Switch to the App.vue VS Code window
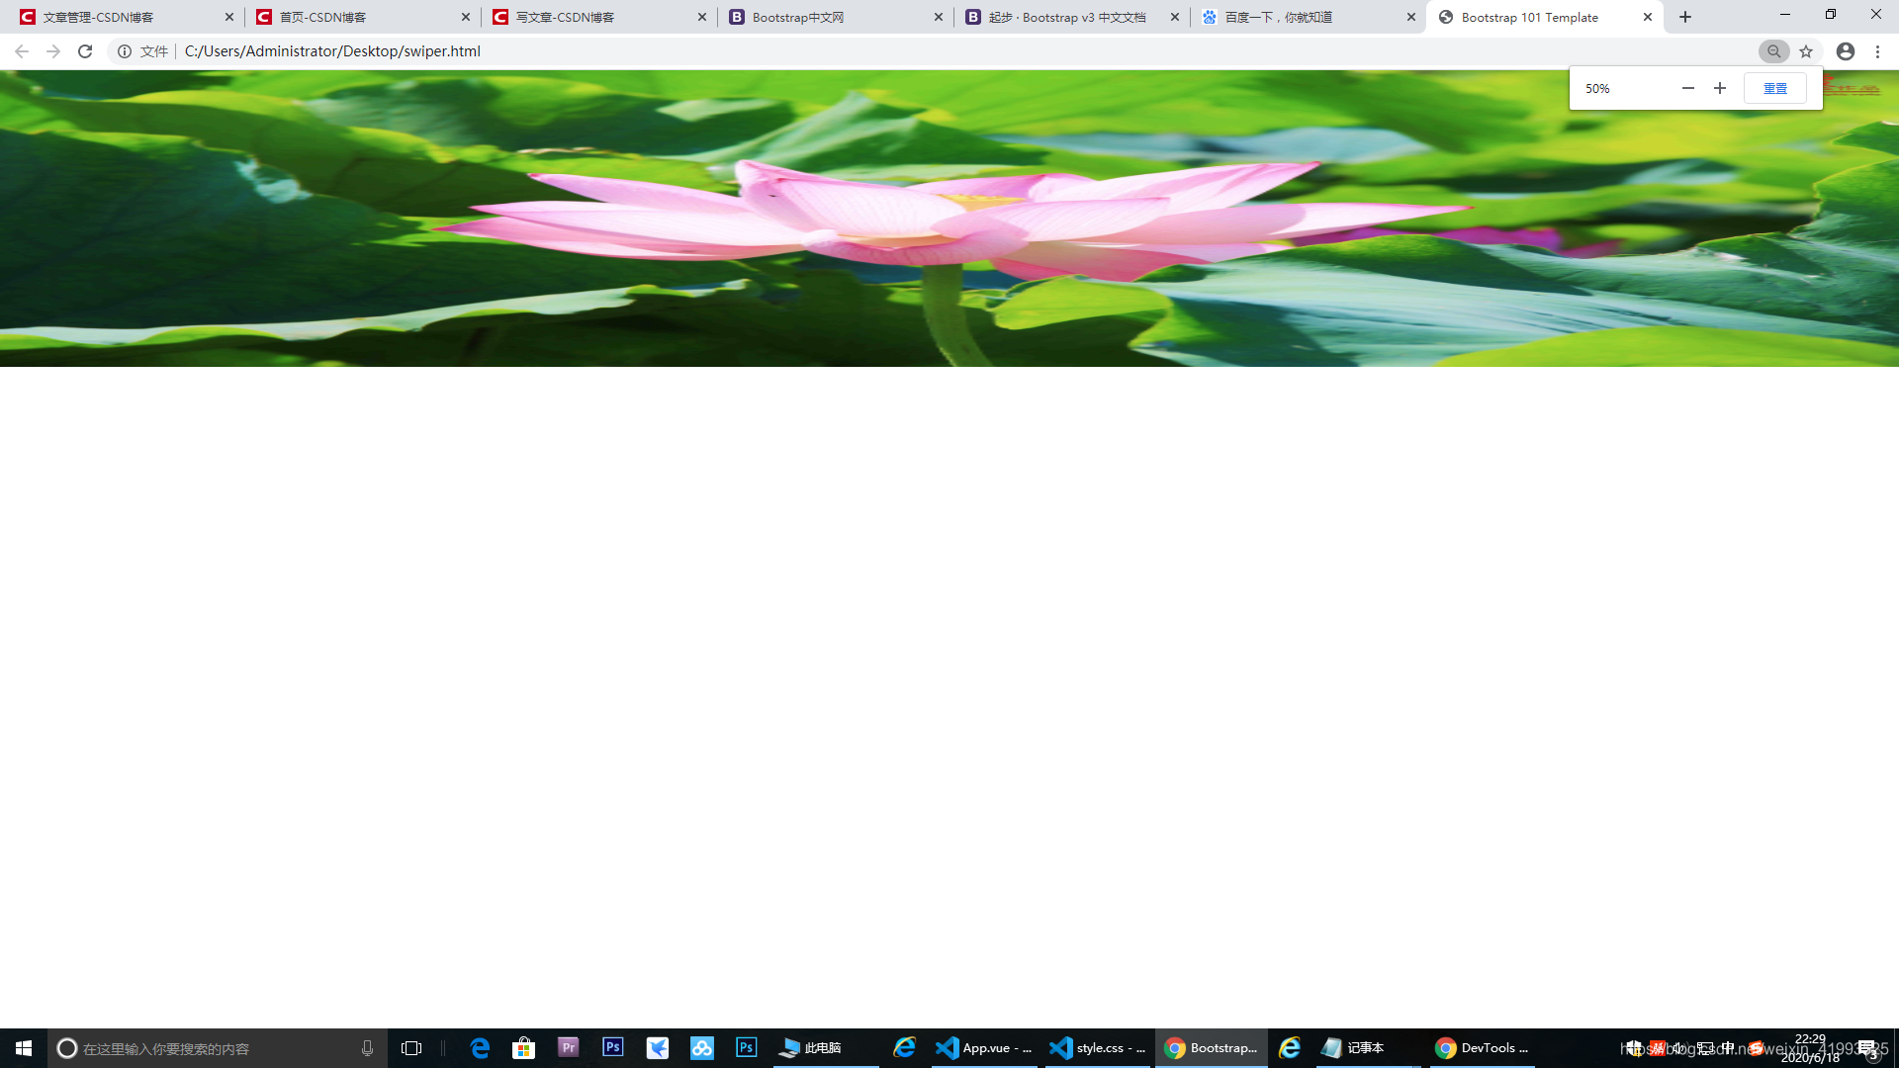 click(984, 1047)
